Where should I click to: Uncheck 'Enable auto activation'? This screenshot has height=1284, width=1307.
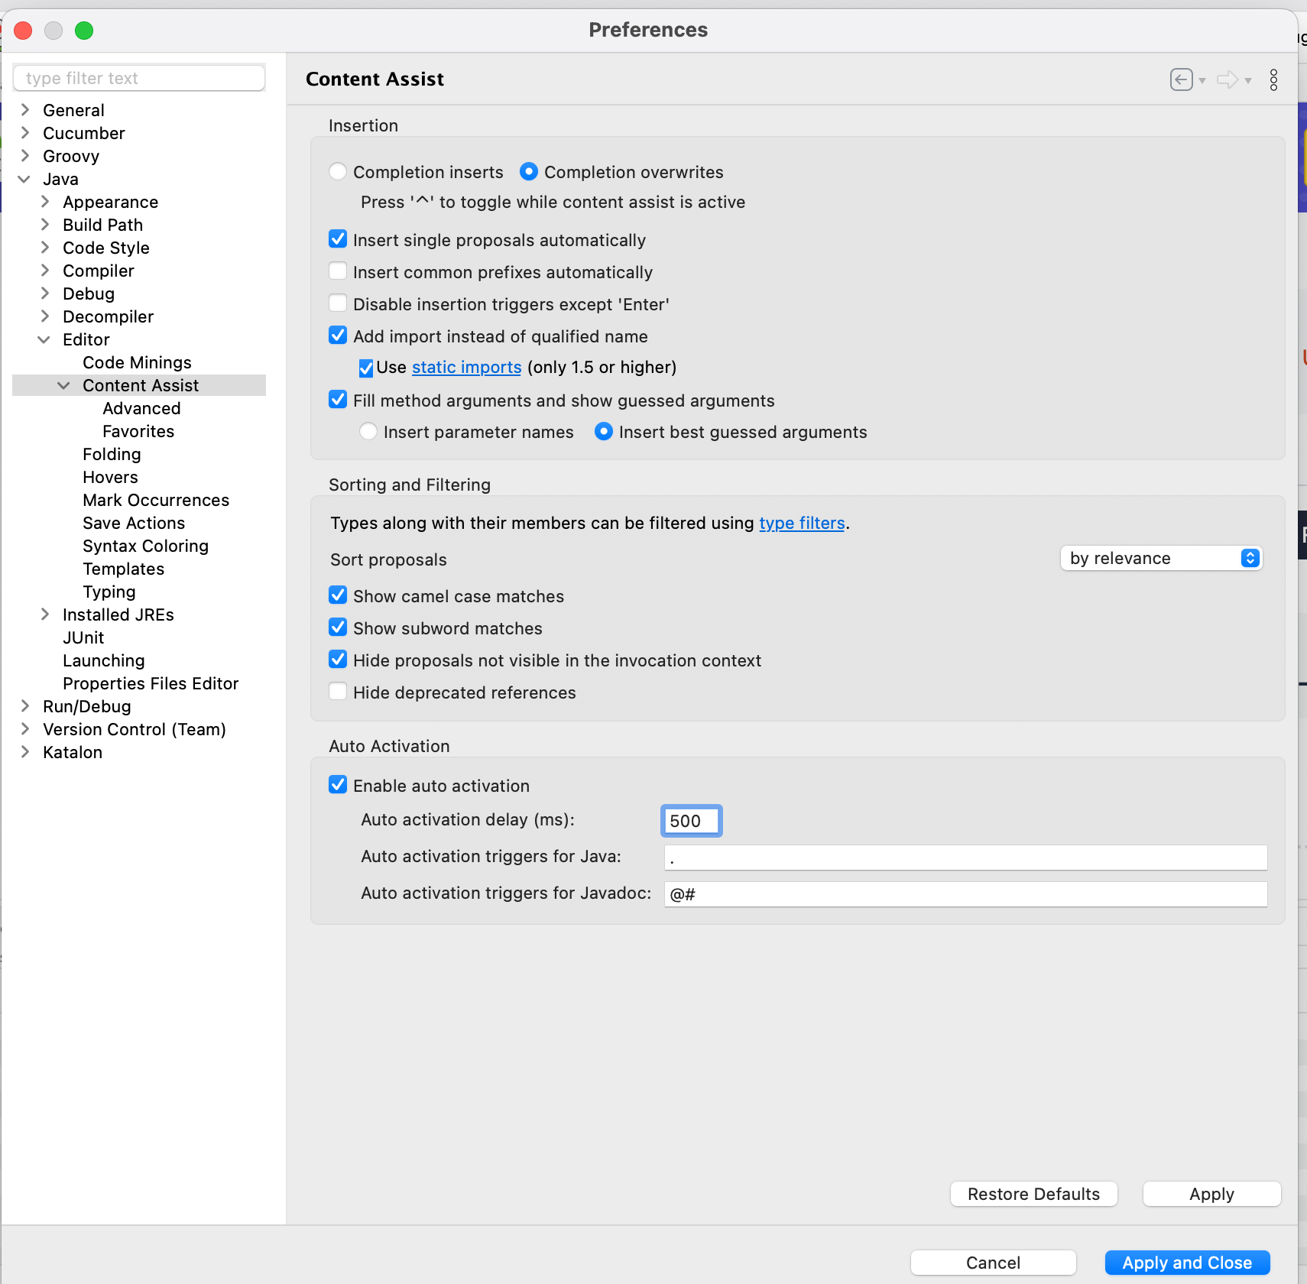pyautogui.click(x=338, y=784)
